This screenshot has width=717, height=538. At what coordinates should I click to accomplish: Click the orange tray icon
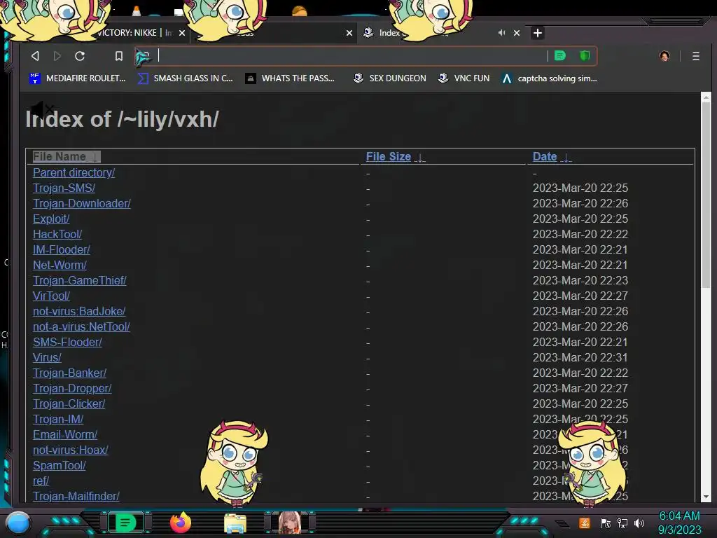click(585, 523)
